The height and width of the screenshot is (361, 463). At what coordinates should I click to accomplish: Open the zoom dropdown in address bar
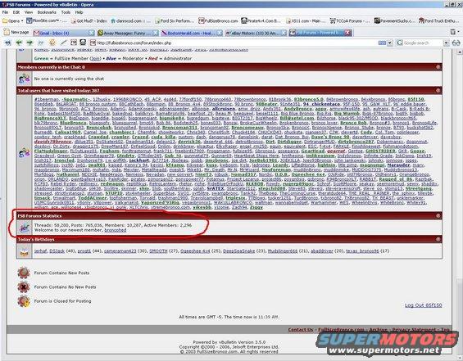pos(390,43)
